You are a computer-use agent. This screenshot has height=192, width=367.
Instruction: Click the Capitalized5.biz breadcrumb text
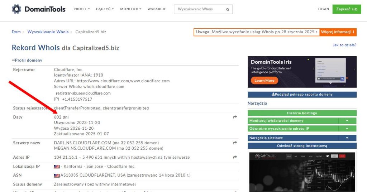tap(91, 32)
